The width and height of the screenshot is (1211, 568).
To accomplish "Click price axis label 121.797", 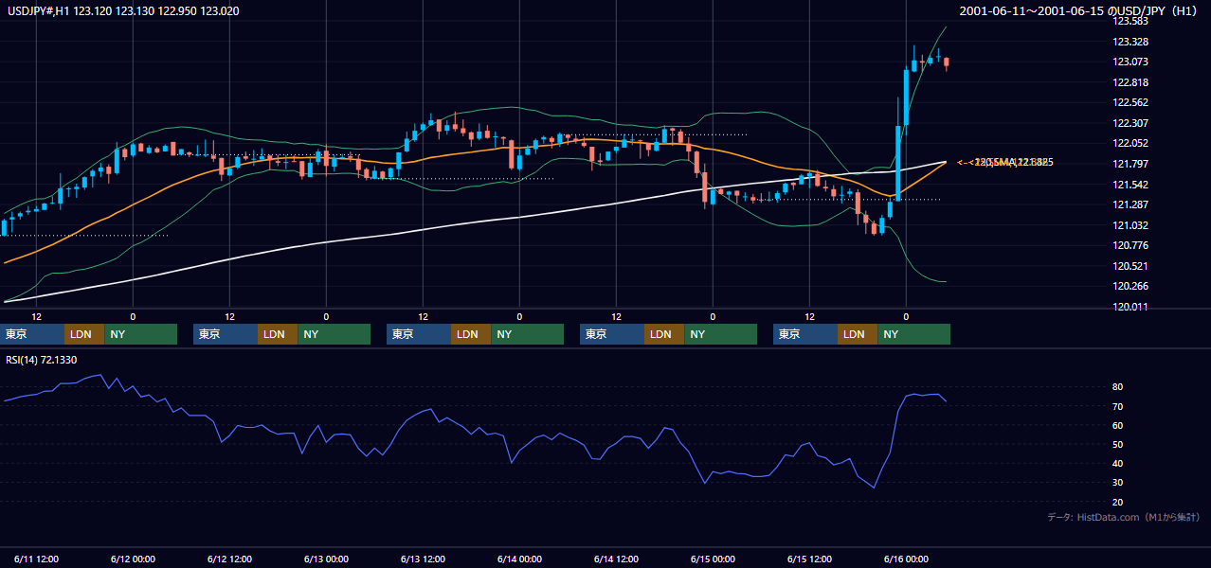I will (1130, 164).
